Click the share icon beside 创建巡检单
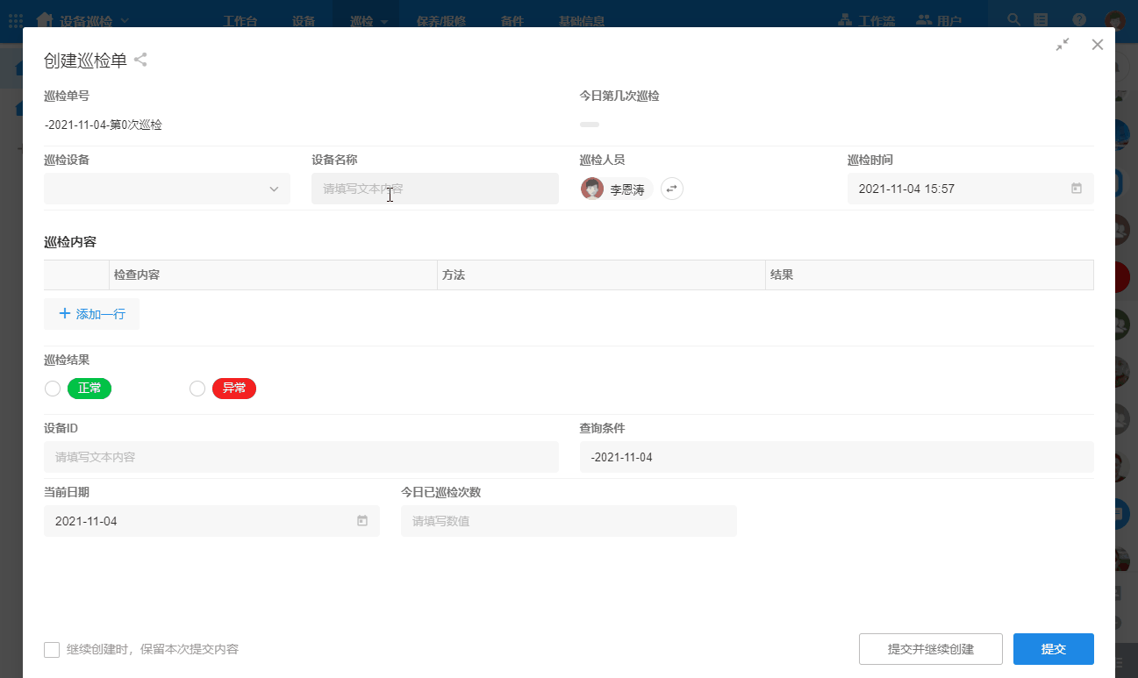1138x678 pixels. pos(140,60)
